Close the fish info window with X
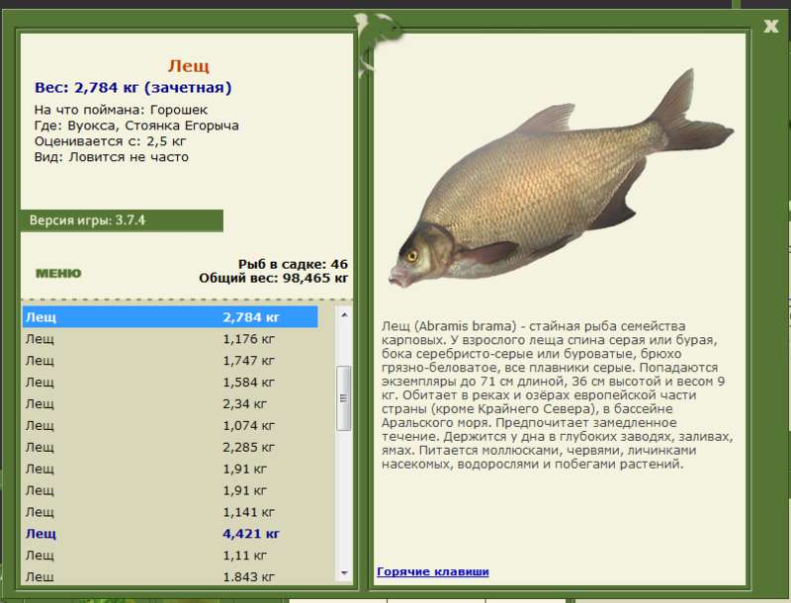This screenshot has width=791, height=603. click(770, 26)
